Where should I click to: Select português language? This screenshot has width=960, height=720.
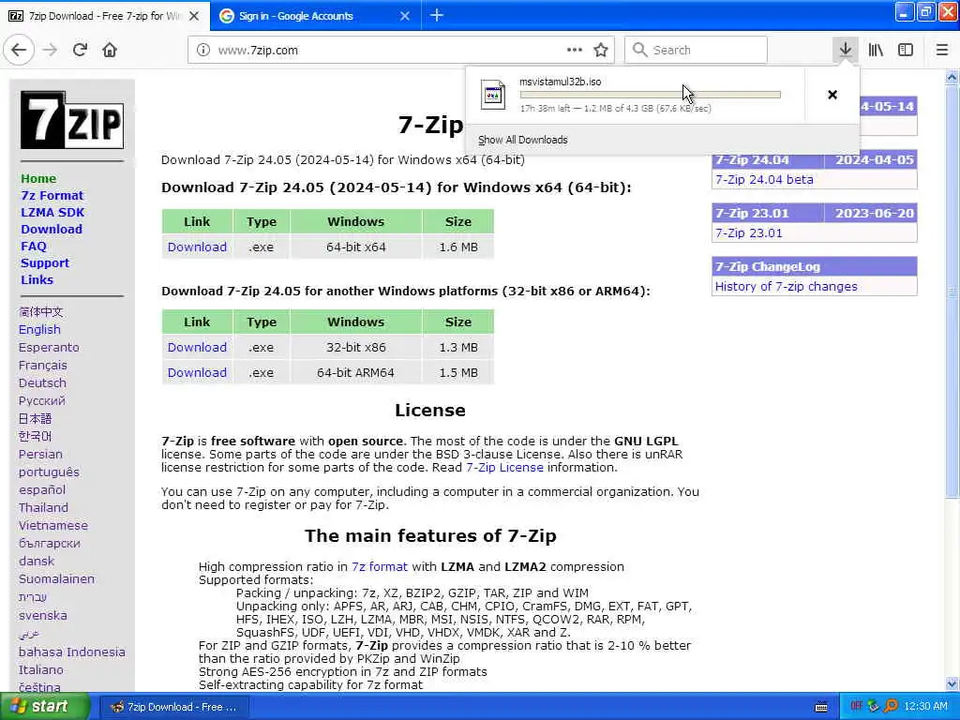pos(49,472)
